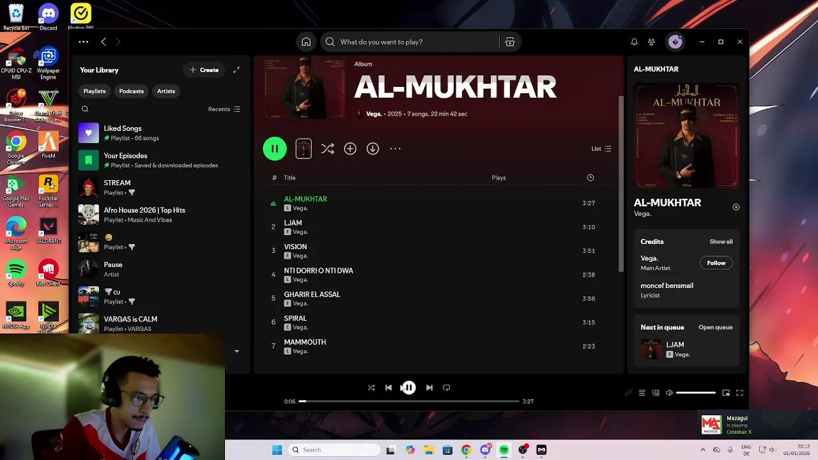Expand the library list down arrow

[x=236, y=351]
